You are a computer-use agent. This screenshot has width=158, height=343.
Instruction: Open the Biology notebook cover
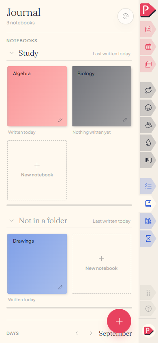pyautogui.click(x=101, y=96)
